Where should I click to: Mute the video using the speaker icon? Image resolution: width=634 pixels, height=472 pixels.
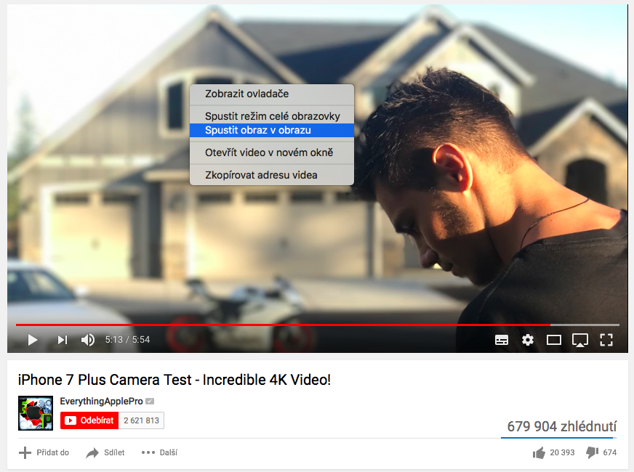coord(88,340)
